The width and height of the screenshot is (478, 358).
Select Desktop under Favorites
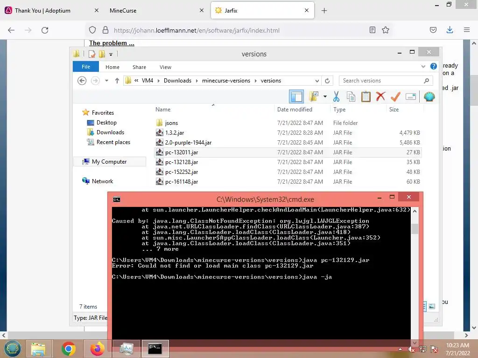pyautogui.click(x=106, y=123)
